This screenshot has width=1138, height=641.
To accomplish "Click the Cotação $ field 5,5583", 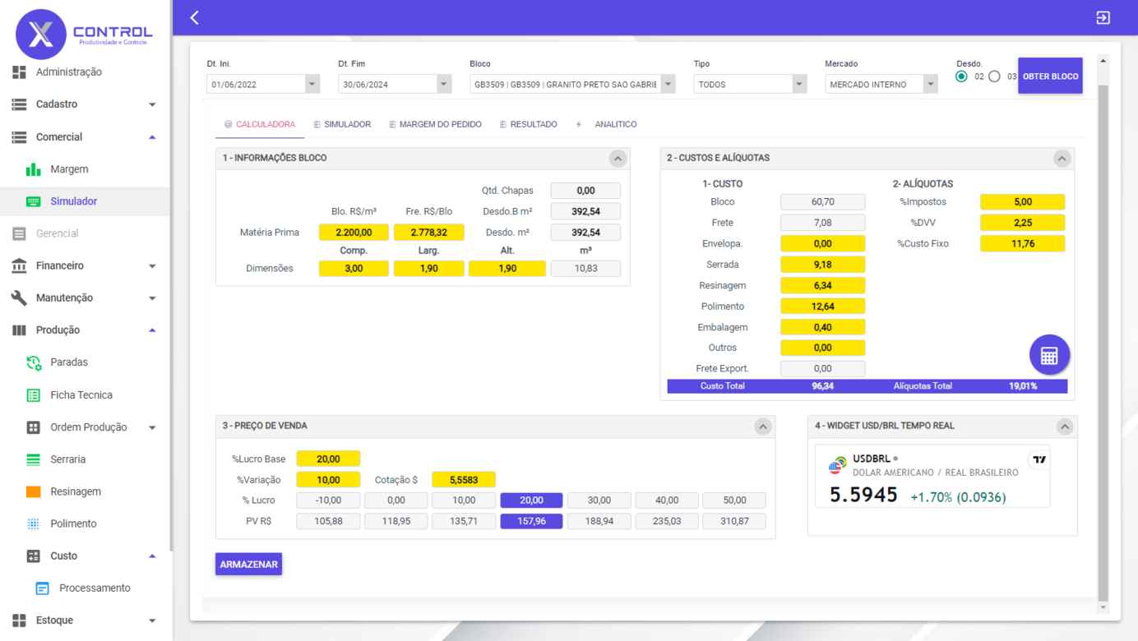I will click(464, 479).
